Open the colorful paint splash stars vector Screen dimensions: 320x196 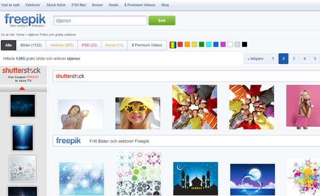(x=303, y=177)
